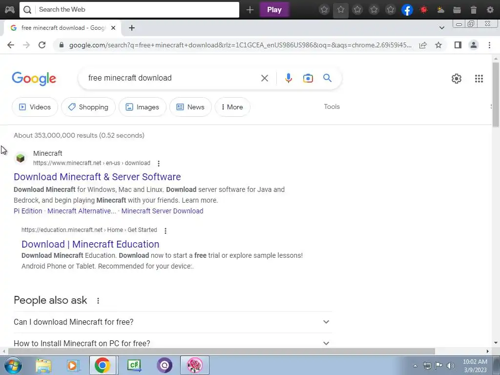
Task: Click the gamepad icon in top bar
Action: click(10, 10)
